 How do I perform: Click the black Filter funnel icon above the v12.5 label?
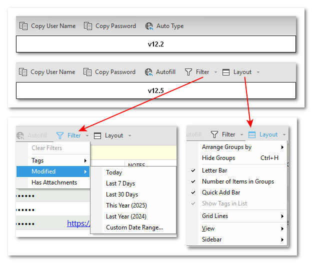[188, 72]
